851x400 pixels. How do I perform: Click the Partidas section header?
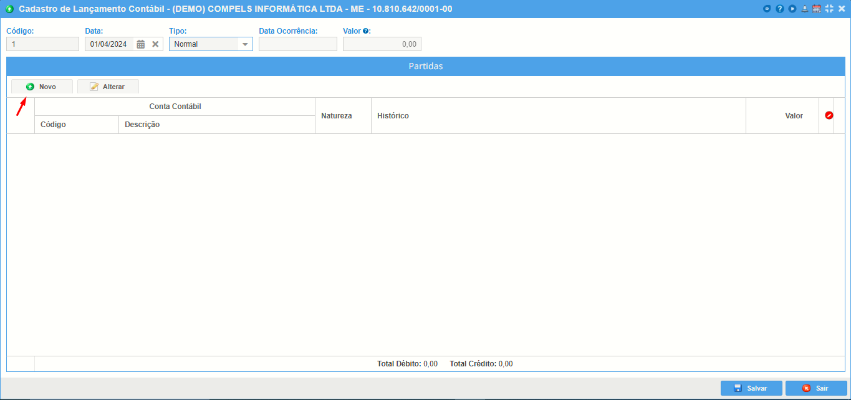[426, 66]
